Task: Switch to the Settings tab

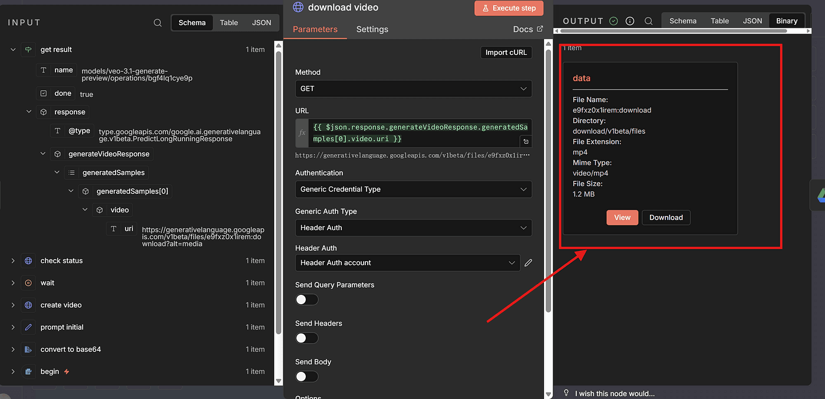Action: 372,29
